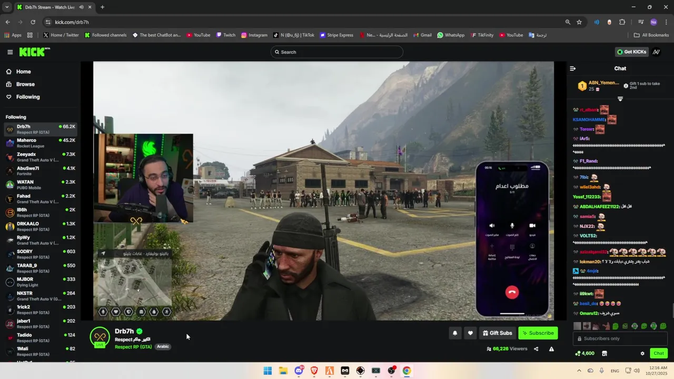Open the Stripe Express bookmark
Image resolution: width=674 pixels, height=379 pixels.
click(x=336, y=35)
